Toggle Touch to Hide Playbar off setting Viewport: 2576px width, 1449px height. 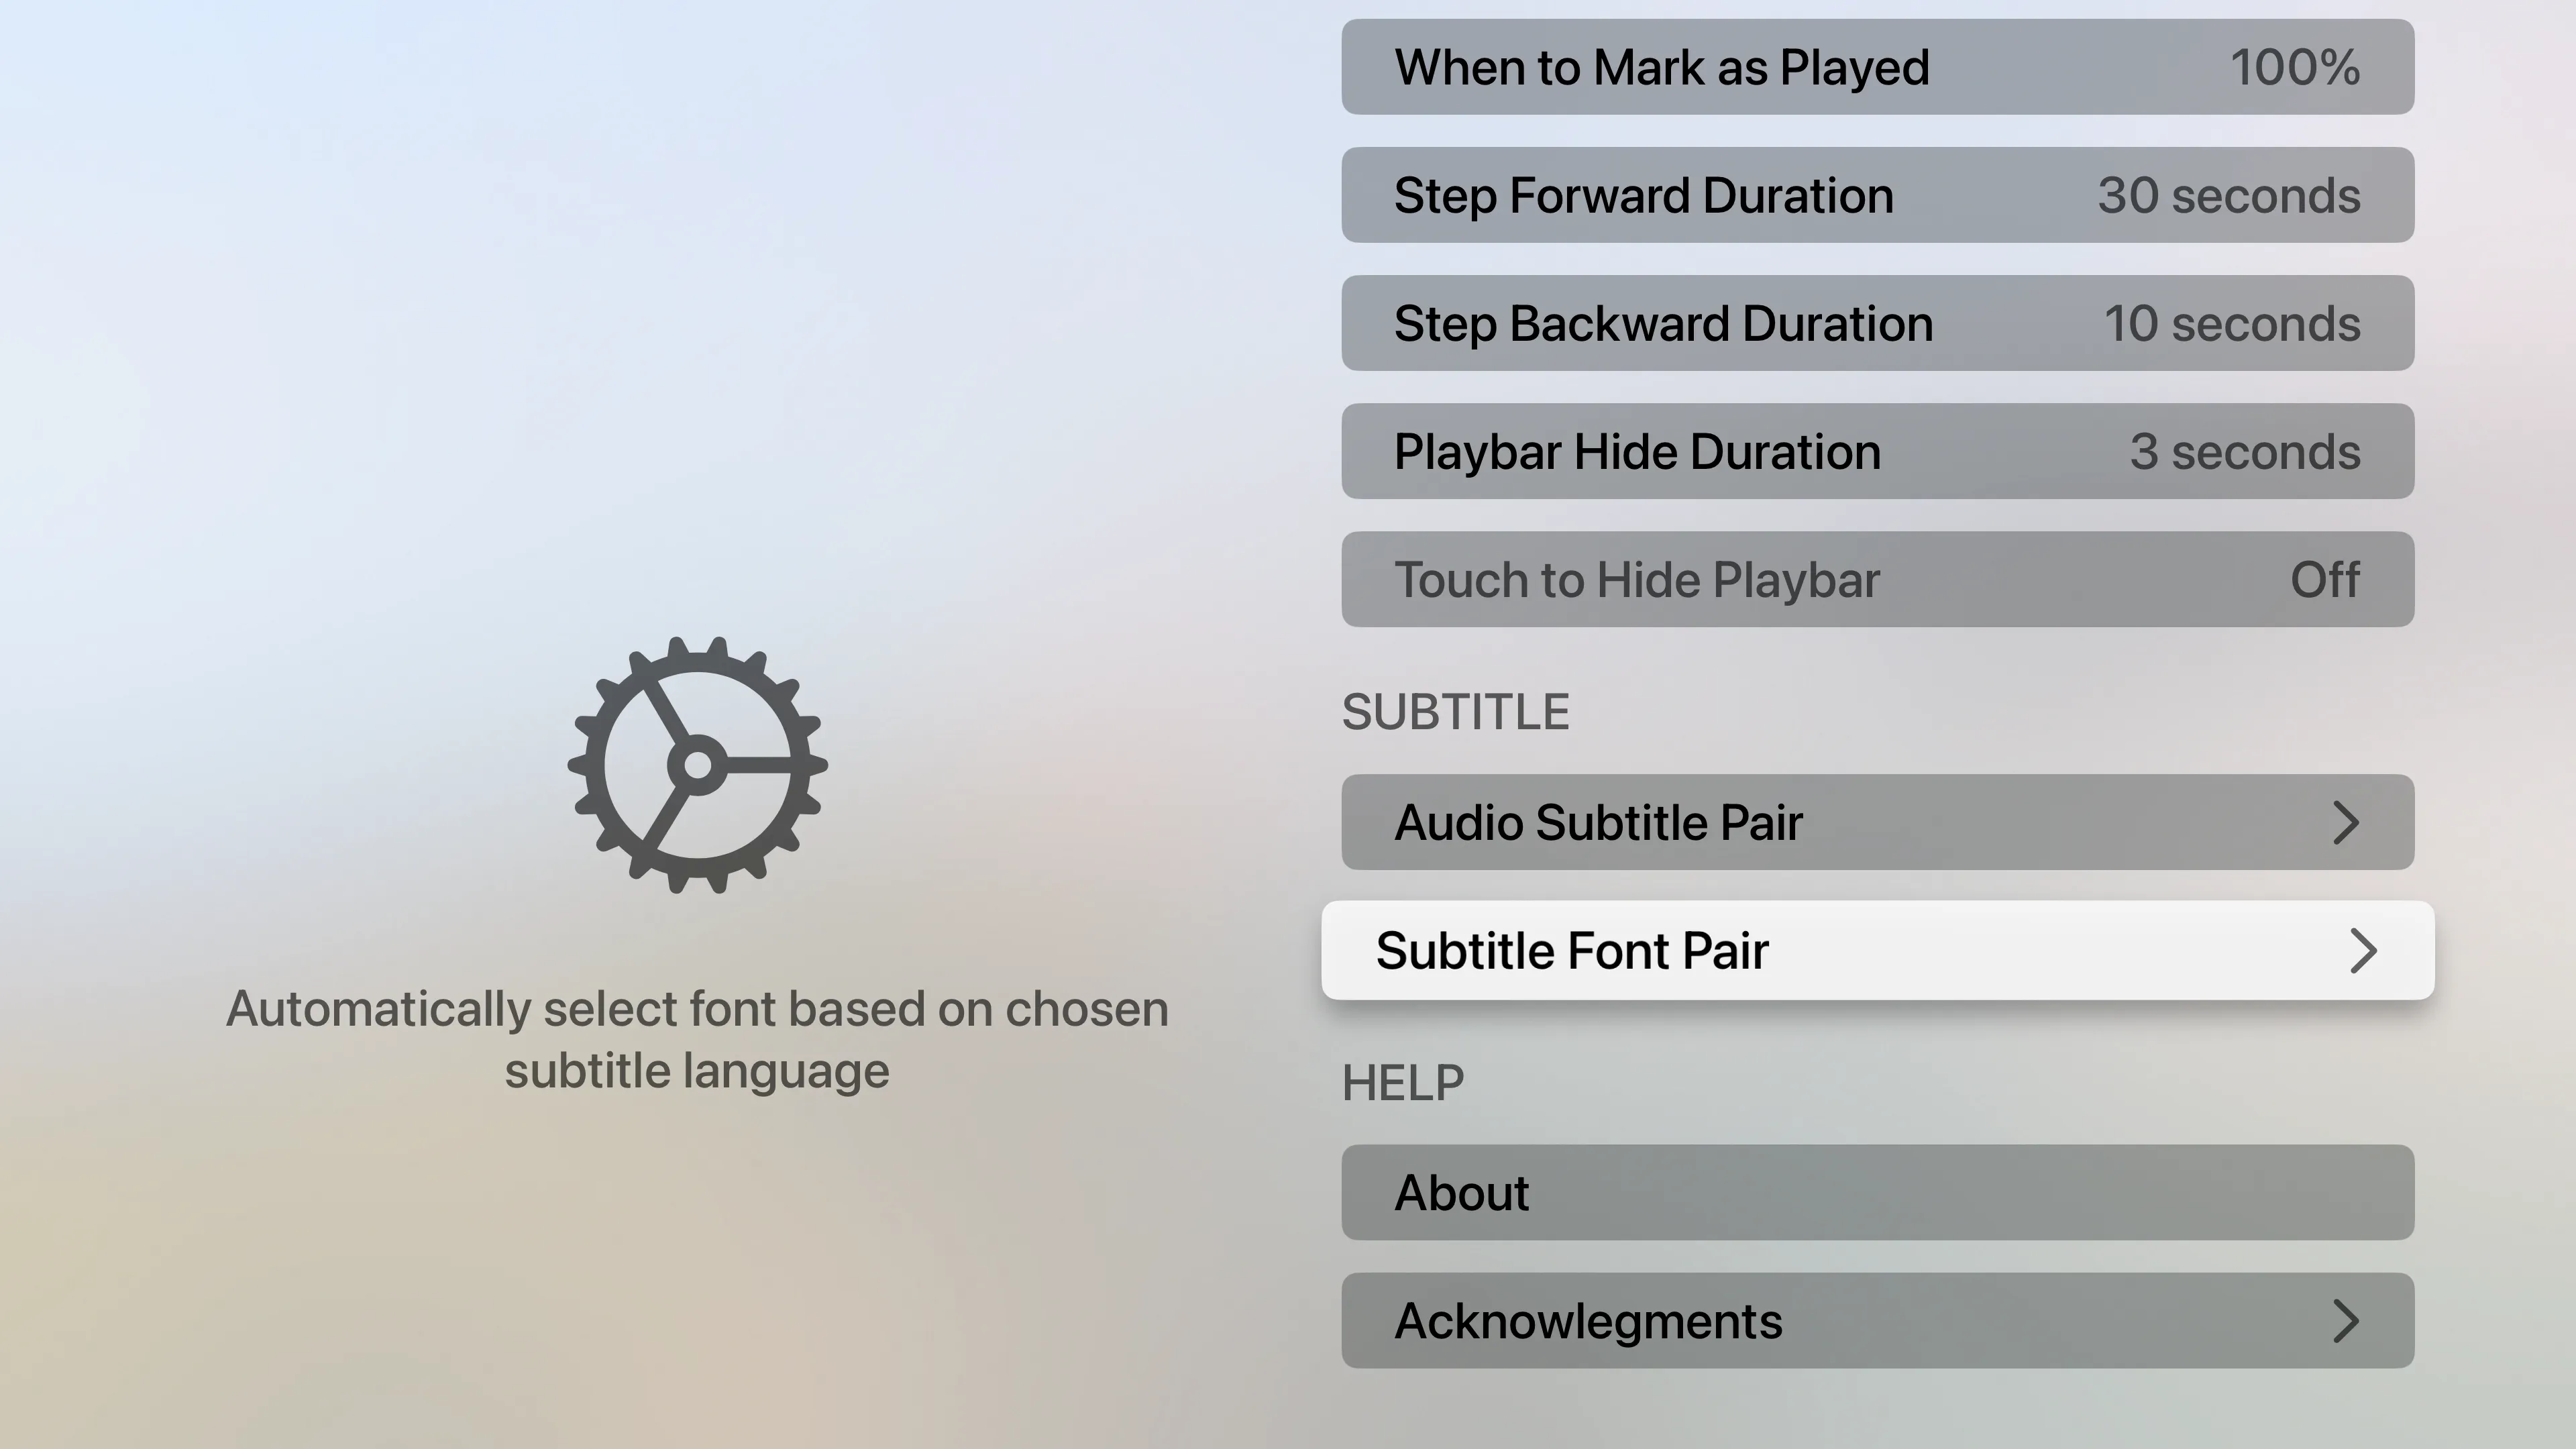click(x=1878, y=579)
